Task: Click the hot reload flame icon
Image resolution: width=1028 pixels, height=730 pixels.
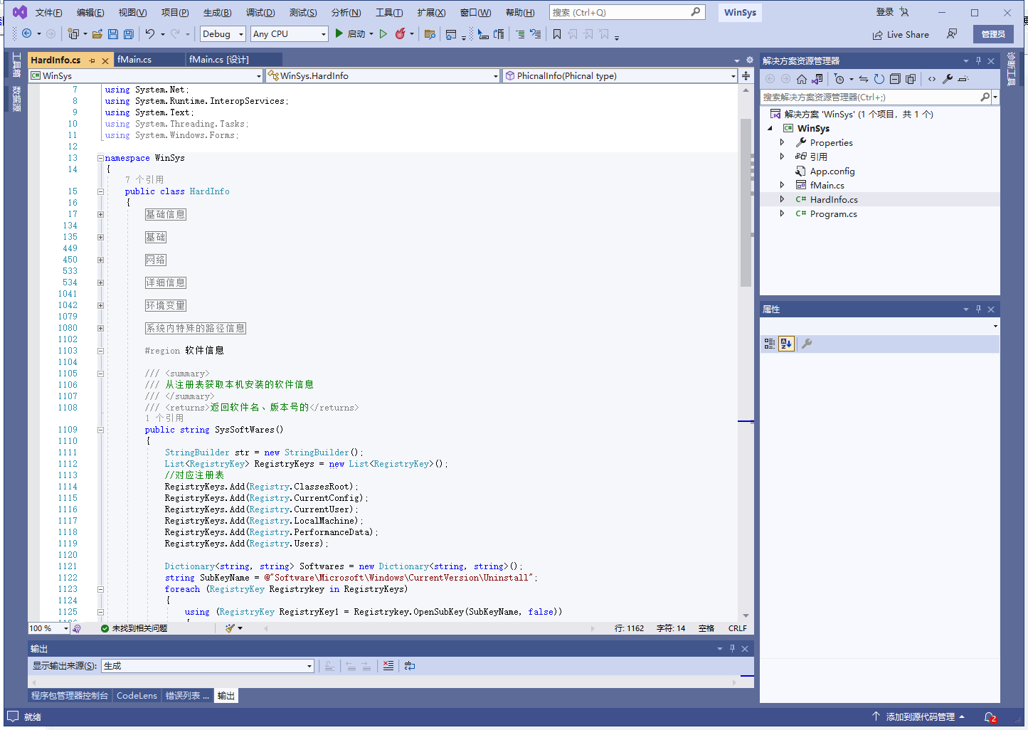Action: pyautogui.click(x=401, y=33)
